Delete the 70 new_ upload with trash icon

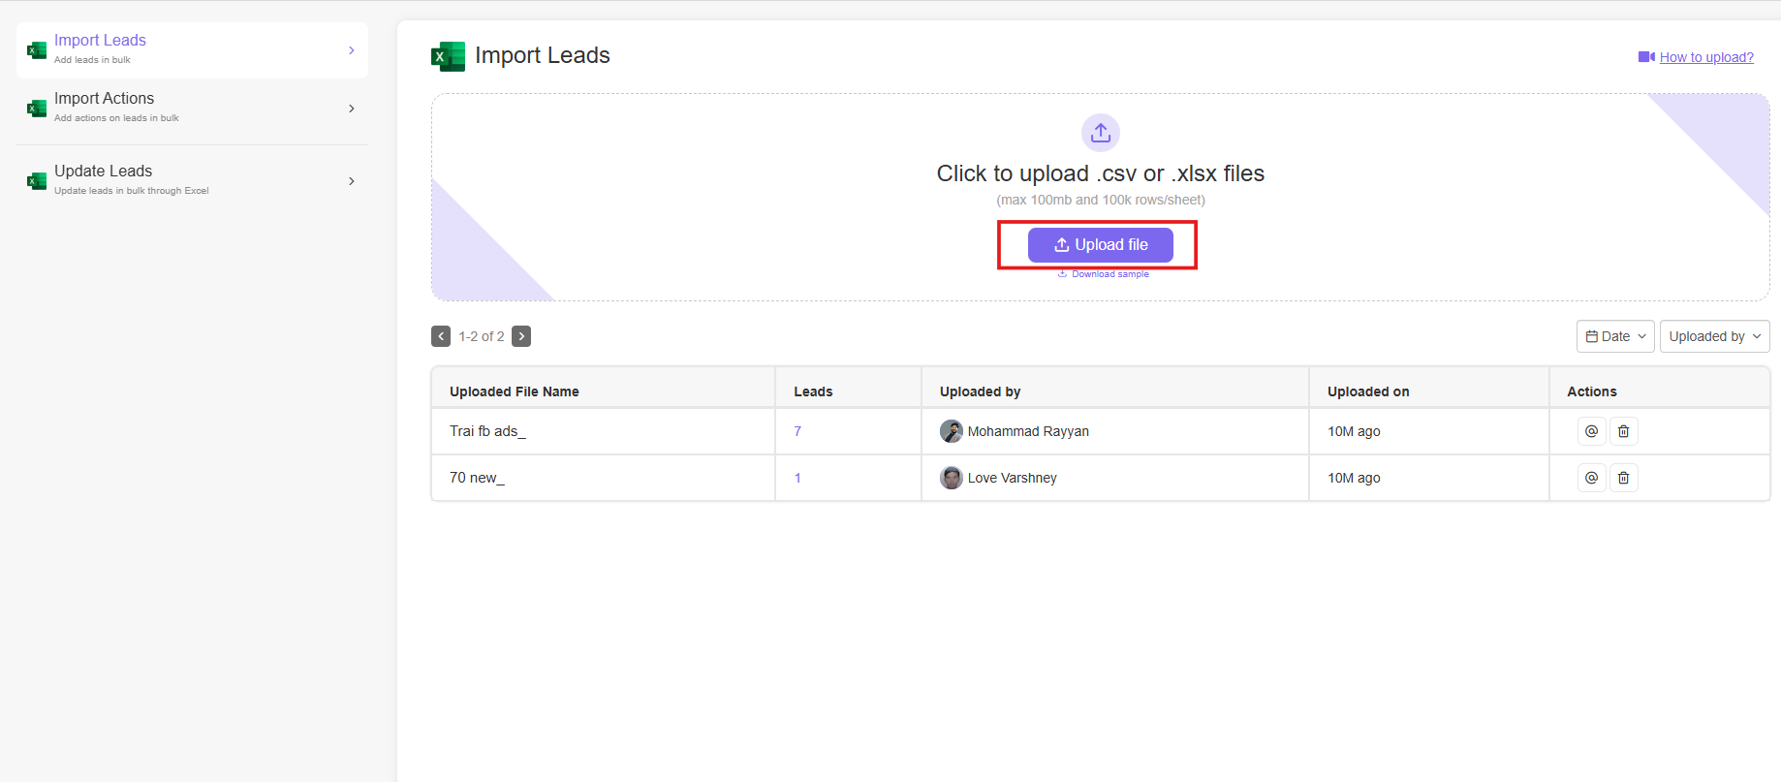pyautogui.click(x=1624, y=478)
